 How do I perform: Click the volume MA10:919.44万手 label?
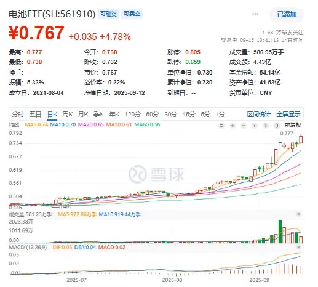[x=119, y=214]
